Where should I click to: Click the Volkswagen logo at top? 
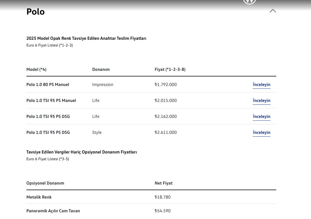click(250, 2)
